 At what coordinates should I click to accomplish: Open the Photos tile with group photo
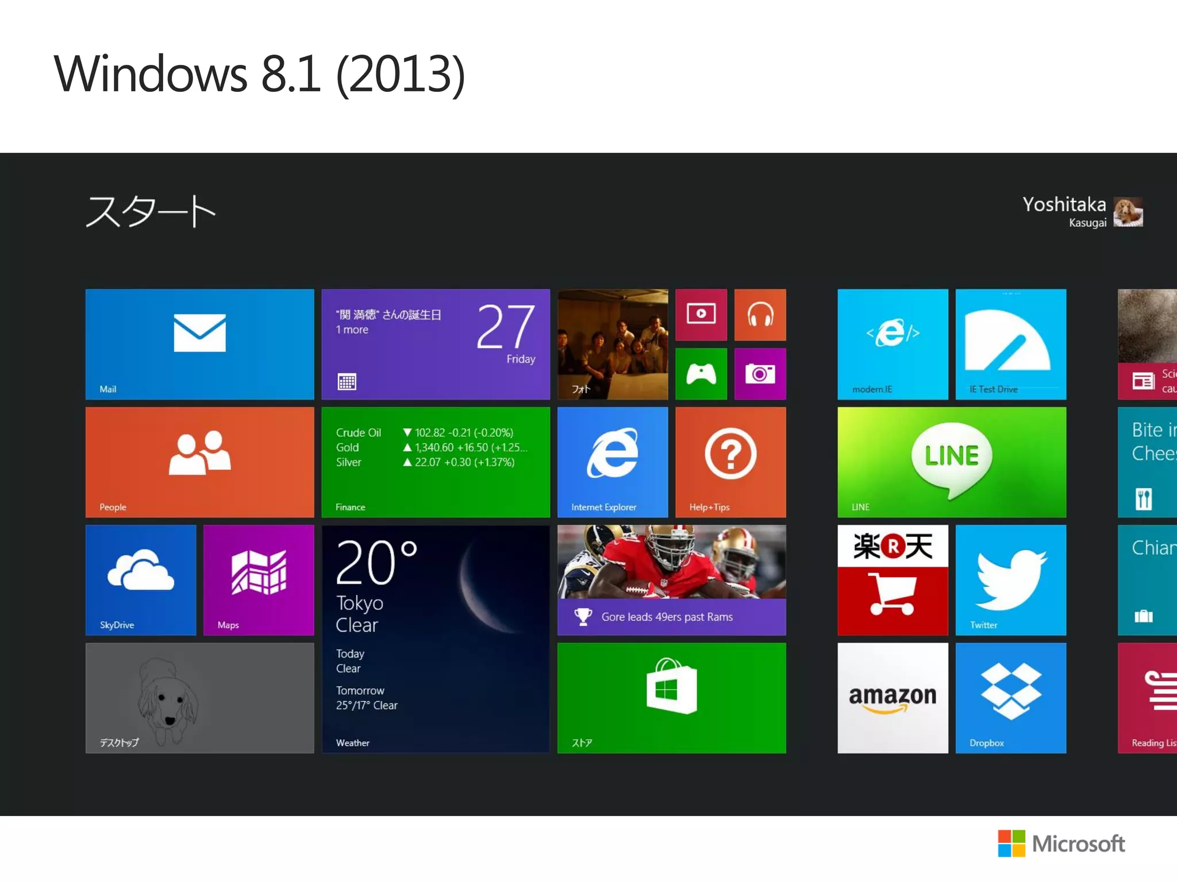click(613, 344)
